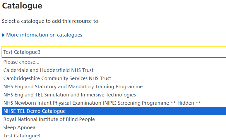Select Cambridgeshire Community Services NHS Trust

tap(114, 78)
